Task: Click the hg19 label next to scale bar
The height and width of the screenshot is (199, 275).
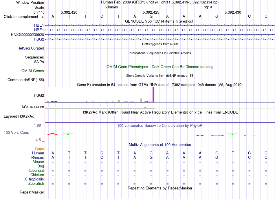Action: (208, 7)
